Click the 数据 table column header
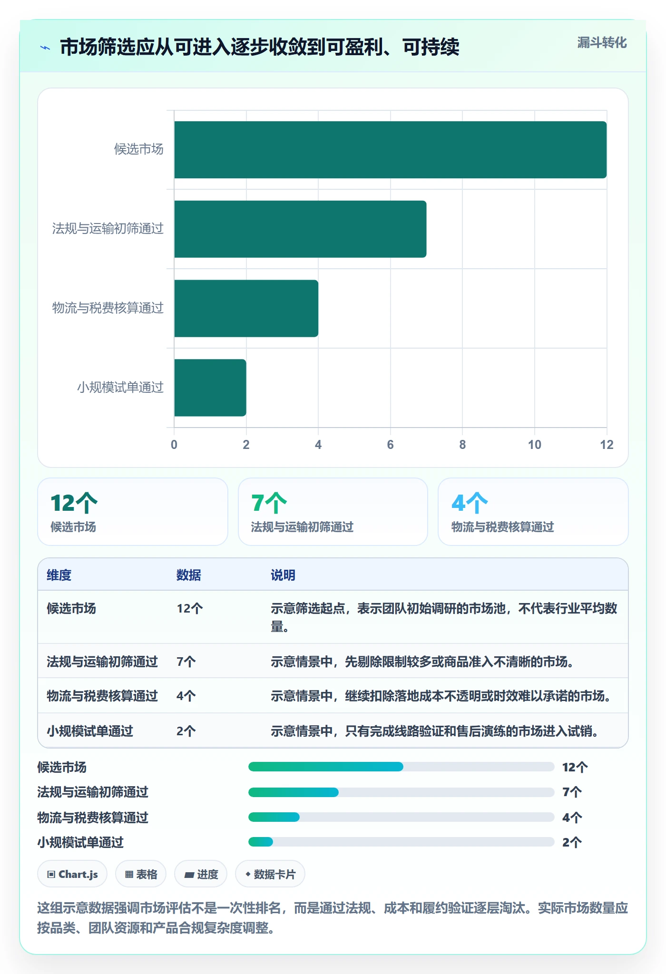The height and width of the screenshot is (974, 666). (x=188, y=575)
